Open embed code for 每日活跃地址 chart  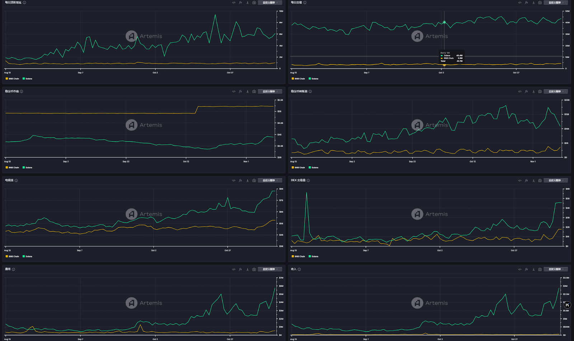[234, 3]
